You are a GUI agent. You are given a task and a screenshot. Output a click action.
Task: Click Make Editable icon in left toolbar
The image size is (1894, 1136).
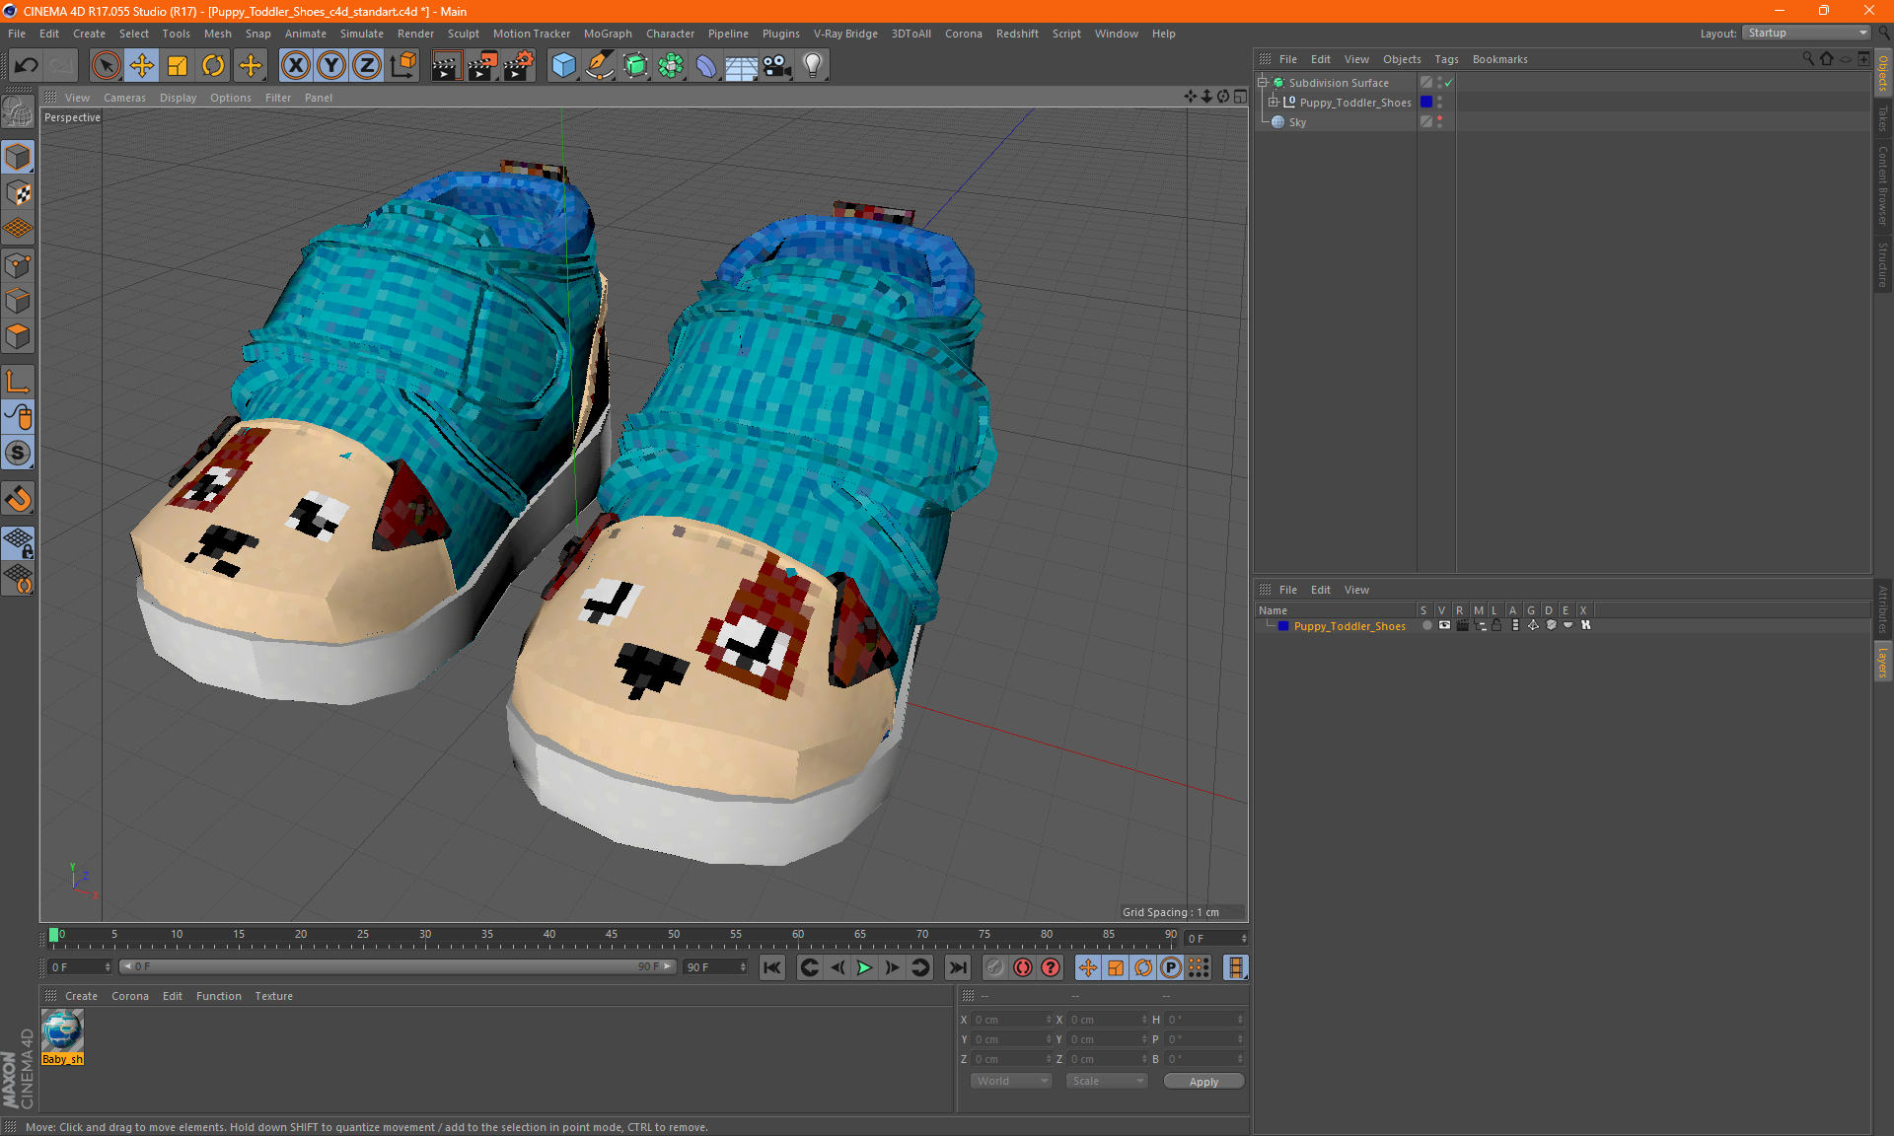18,112
